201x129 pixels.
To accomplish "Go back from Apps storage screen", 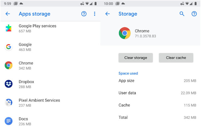I will [x=8, y=14].
